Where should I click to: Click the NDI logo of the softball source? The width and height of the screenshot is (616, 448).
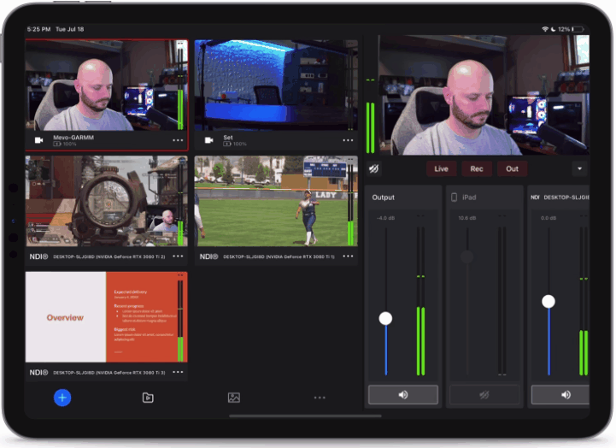208,256
